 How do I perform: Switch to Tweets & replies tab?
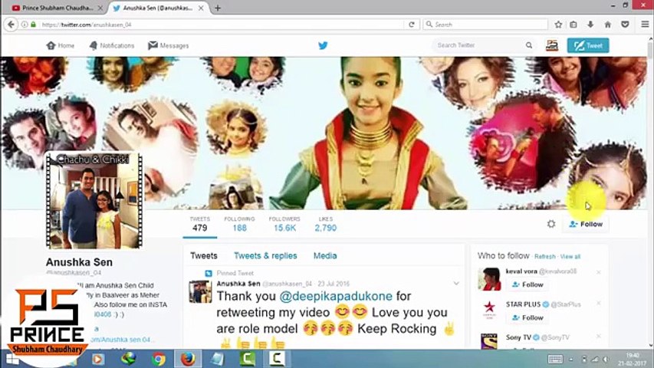(265, 256)
